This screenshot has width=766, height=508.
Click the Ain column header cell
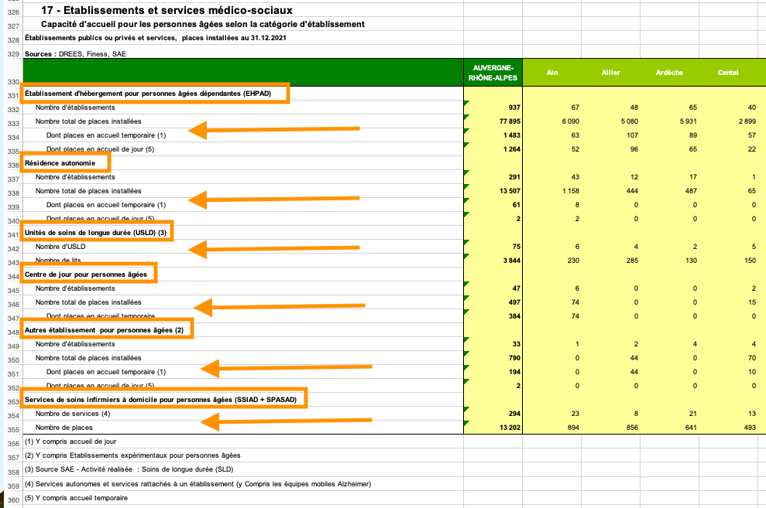coord(552,72)
